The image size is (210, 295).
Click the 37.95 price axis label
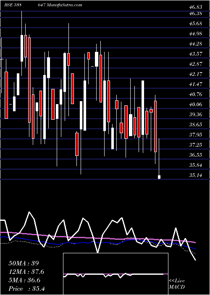(x=196, y=135)
